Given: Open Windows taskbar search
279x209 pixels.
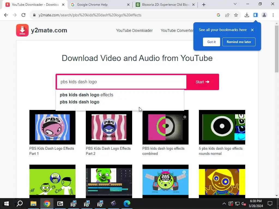Looking at the screenshot, I should coord(20,204).
